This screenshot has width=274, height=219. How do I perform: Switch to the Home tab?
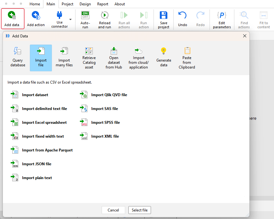[35, 4]
